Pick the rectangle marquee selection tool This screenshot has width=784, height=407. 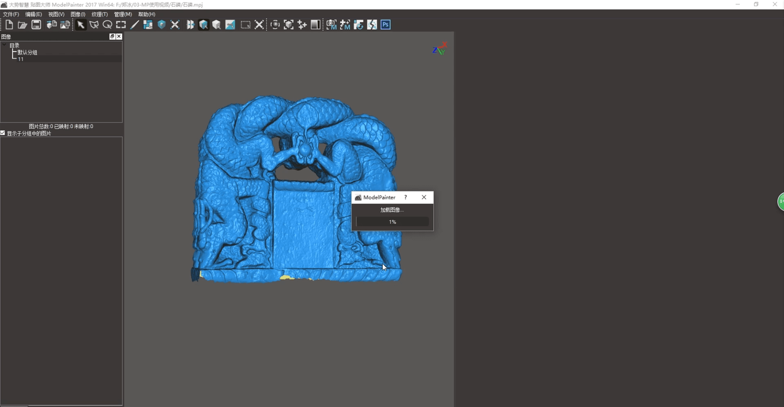121,25
